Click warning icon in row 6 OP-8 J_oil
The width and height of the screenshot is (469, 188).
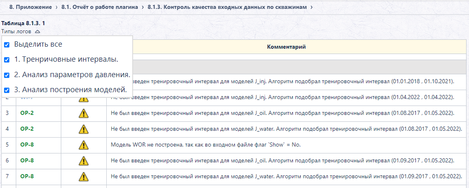click(84, 161)
